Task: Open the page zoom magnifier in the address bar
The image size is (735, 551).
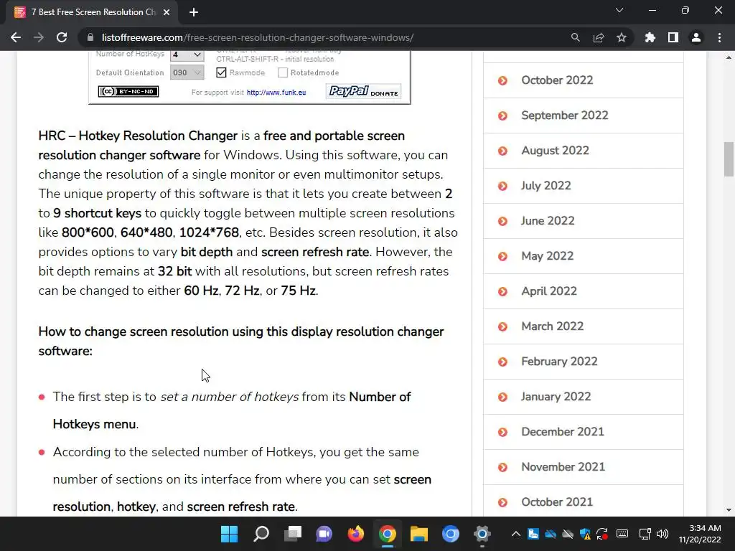Action: click(x=575, y=37)
